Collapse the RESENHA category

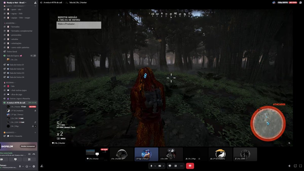10,82
